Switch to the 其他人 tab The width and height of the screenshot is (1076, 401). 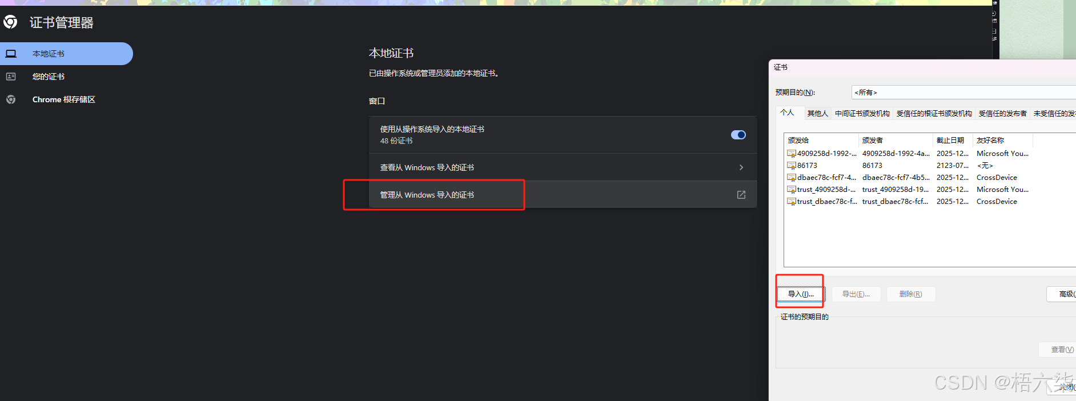(x=817, y=114)
